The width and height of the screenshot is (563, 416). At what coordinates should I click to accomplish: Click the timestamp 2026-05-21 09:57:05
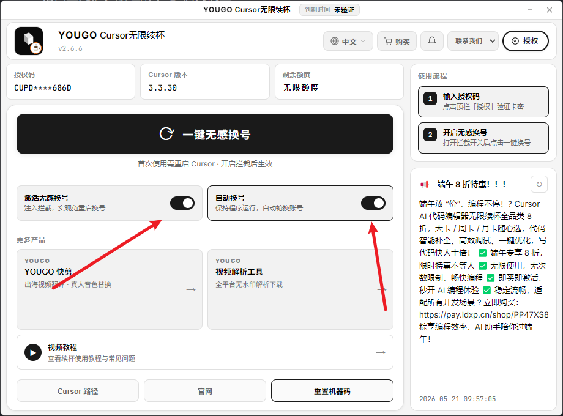(x=458, y=399)
